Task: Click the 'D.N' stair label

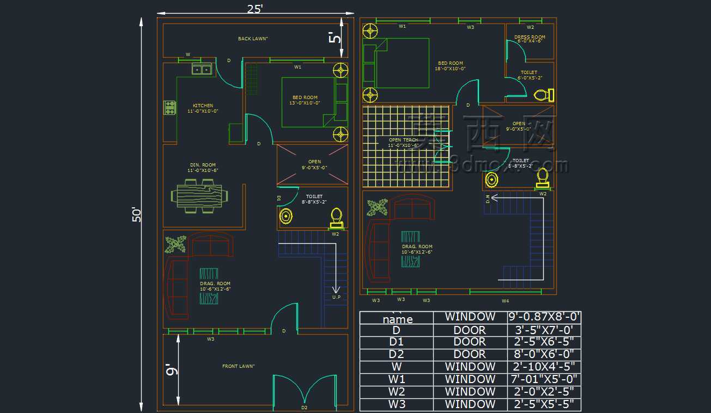Action: pos(488,200)
